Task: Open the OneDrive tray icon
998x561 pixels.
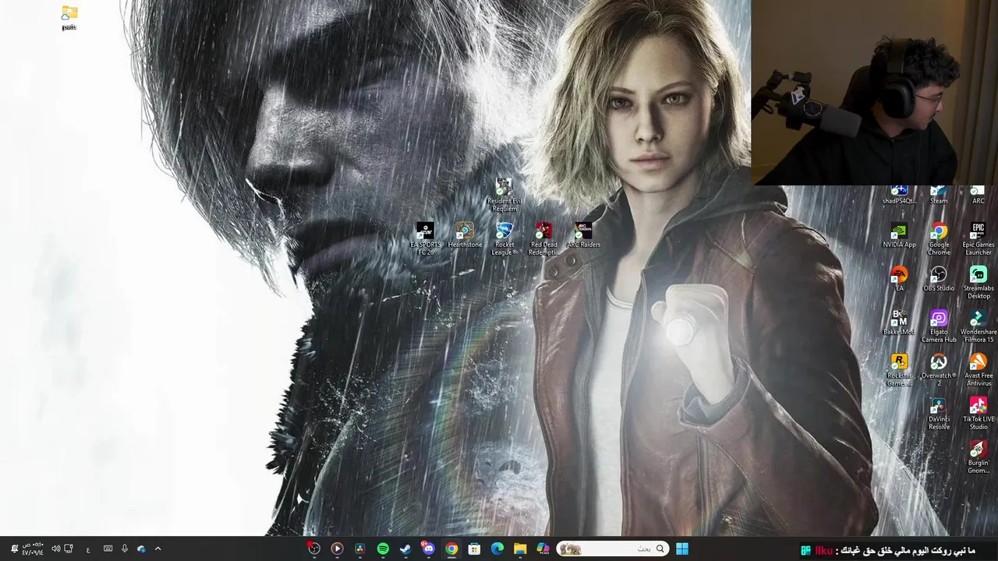Action: 141,549
